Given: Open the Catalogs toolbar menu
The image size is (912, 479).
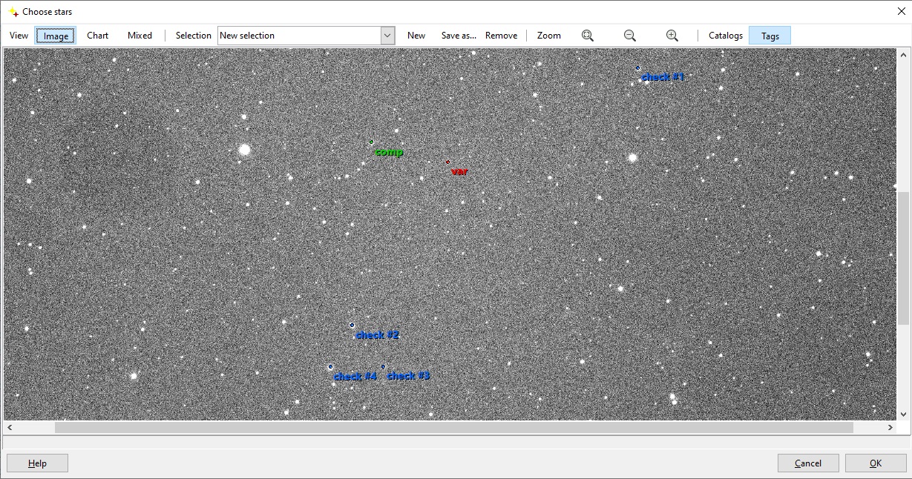Looking at the screenshot, I should pyautogui.click(x=725, y=36).
